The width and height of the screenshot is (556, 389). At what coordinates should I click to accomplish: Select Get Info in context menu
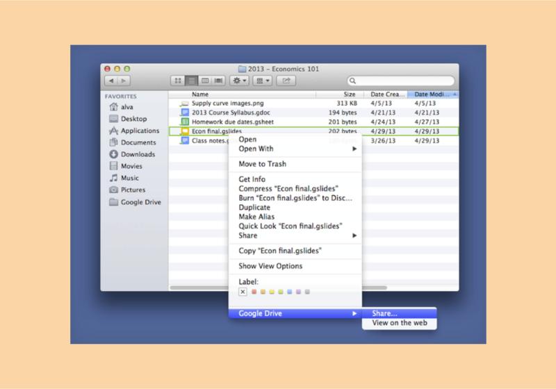[252, 179]
